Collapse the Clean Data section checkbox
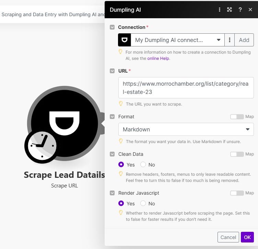Image resolution: width=258 pixels, height=249 pixels. pos(112,154)
